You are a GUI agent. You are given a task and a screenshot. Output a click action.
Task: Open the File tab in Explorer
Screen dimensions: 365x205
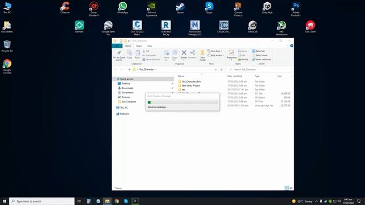(x=117, y=46)
